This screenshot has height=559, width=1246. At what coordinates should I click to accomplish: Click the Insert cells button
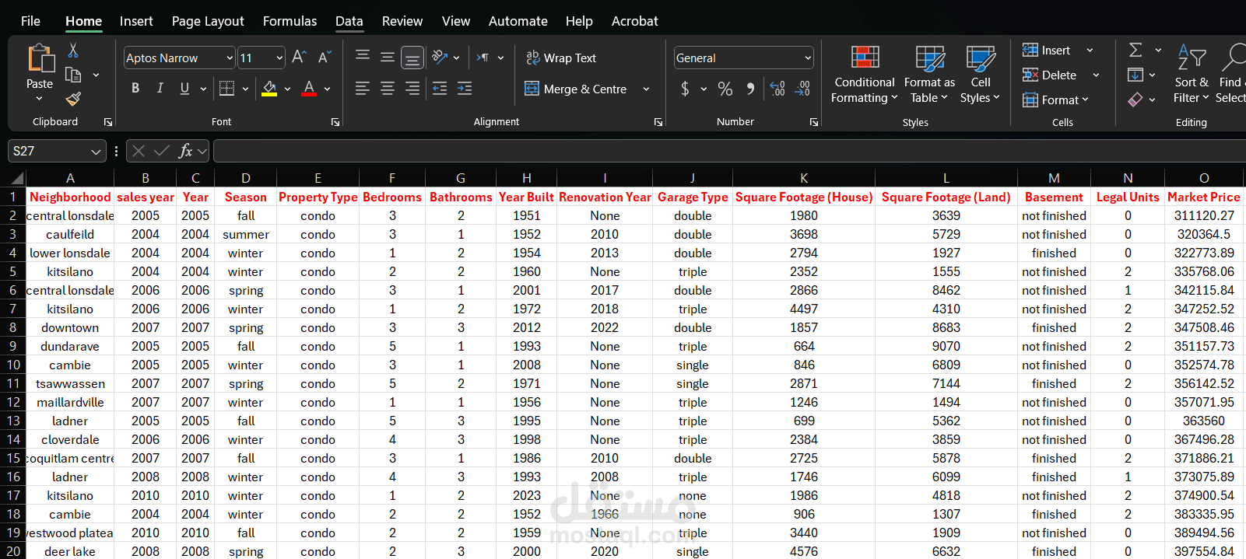pyautogui.click(x=1047, y=50)
